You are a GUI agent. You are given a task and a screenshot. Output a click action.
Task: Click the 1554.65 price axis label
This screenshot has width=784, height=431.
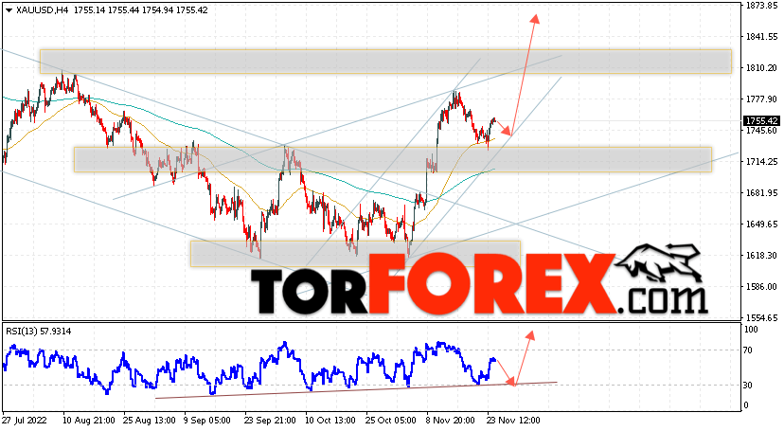pyautogui.click(x=761, y=317)
